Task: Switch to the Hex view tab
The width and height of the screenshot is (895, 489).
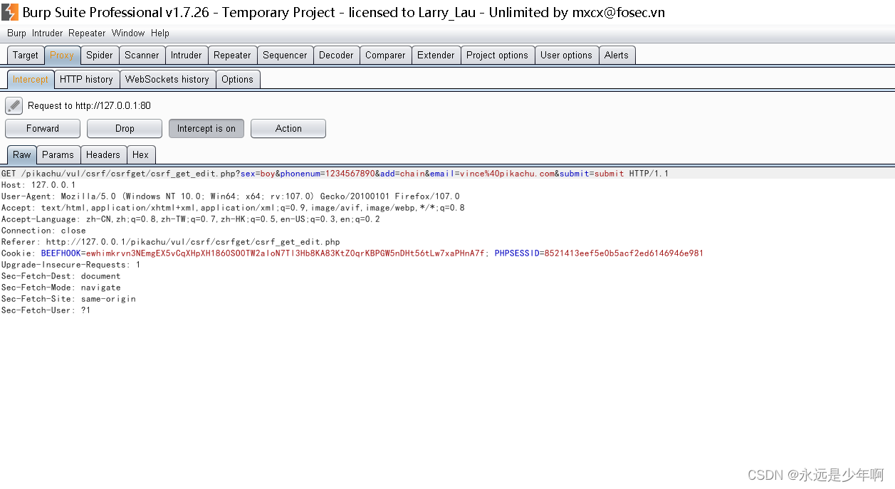Action: (x=141, y=154)
